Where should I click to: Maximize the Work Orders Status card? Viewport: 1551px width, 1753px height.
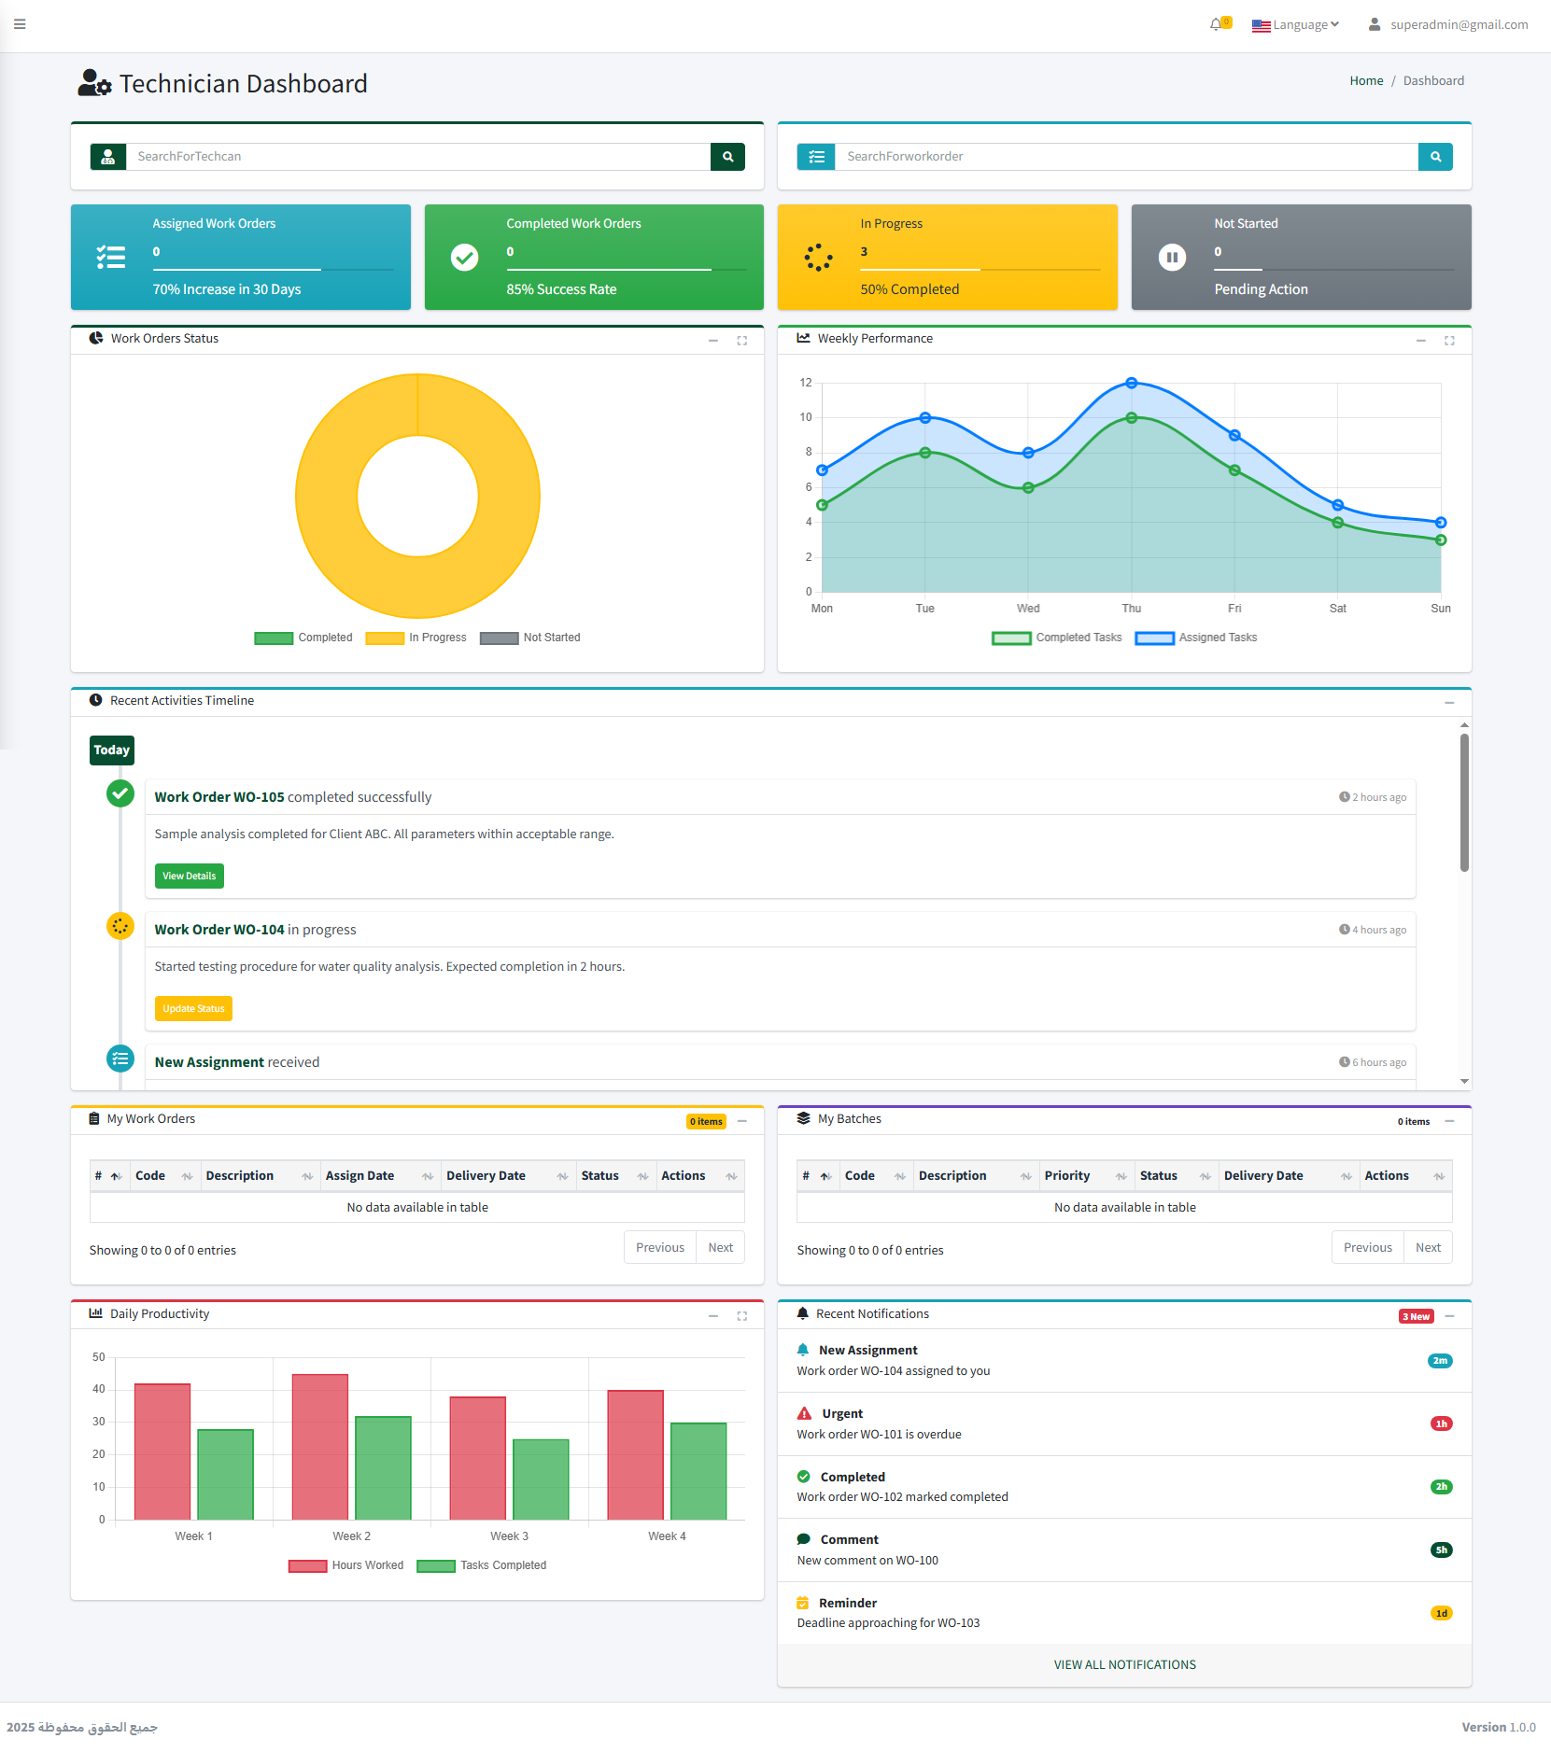point(741,341)
